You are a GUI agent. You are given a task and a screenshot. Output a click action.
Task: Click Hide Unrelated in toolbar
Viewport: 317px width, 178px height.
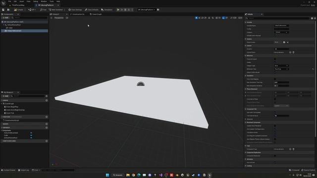(56, 10)
